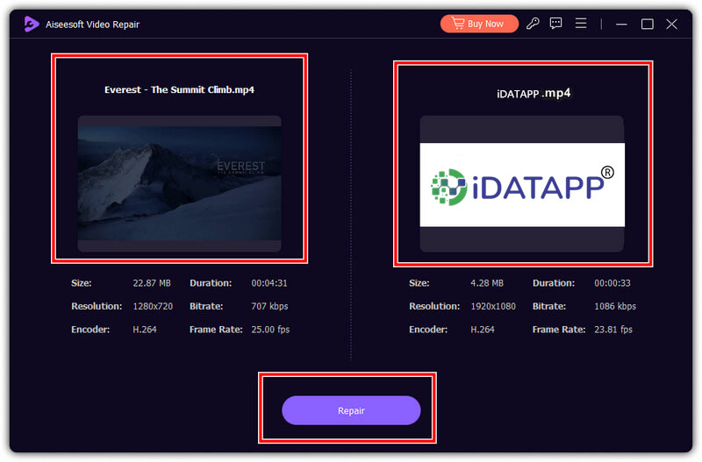
Task: Open the feedback speech bubble icon
Action: [555, 24]
